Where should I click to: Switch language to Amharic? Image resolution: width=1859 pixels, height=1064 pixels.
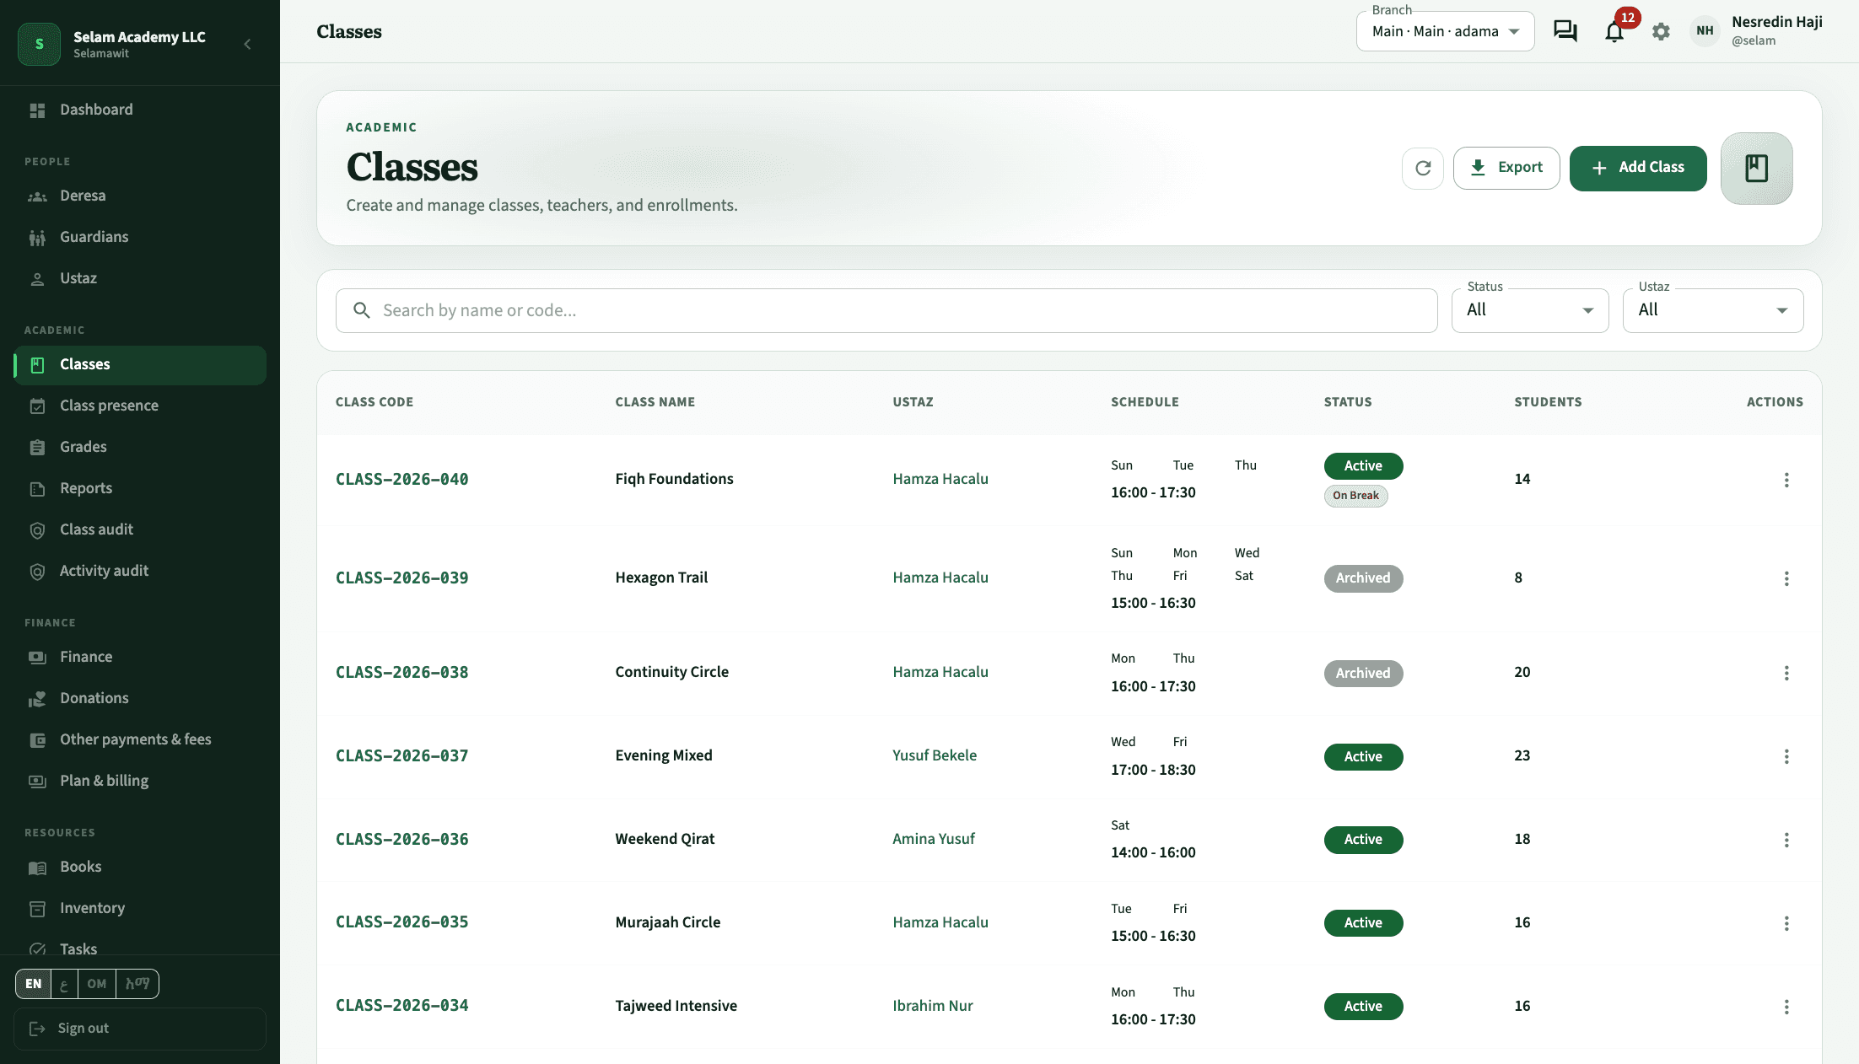pyautogui.click(x=137, y=984)
